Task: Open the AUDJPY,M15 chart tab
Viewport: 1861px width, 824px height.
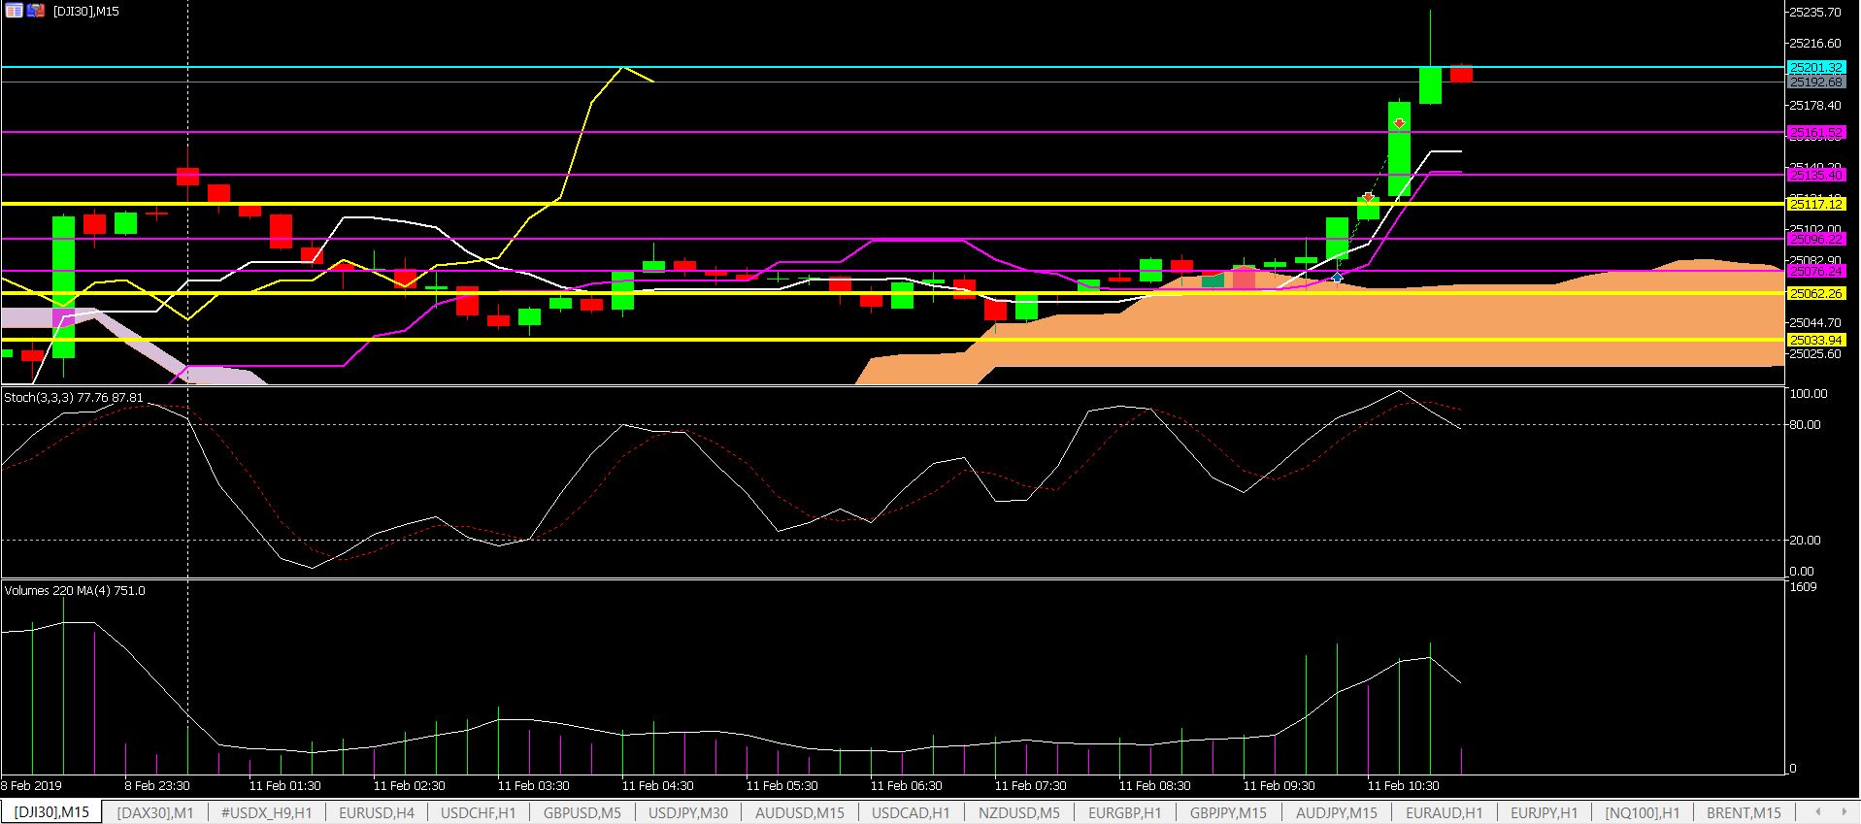Action: [1337, 812]
